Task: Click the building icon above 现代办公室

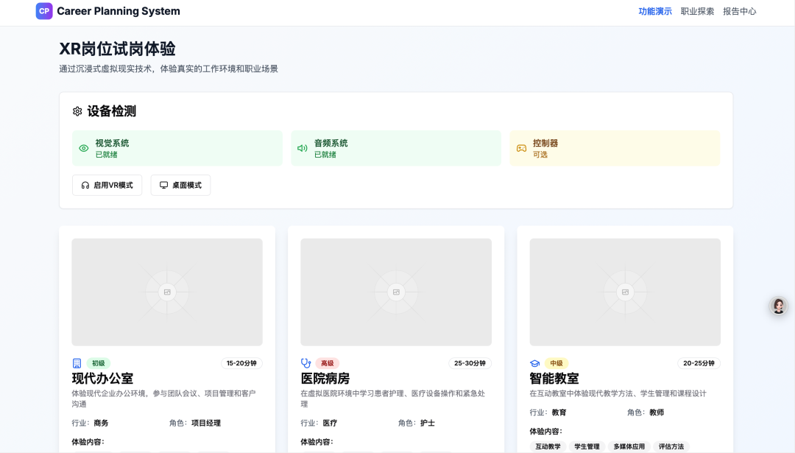Action: 77,363
